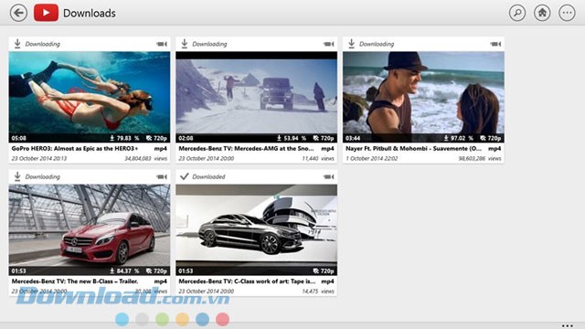Screen dimensions: 585x329
Task: Click title 'Mercedes-Benz TV: Mercedes-AMG at the Sno...'
Action: [x=246, y=148]
